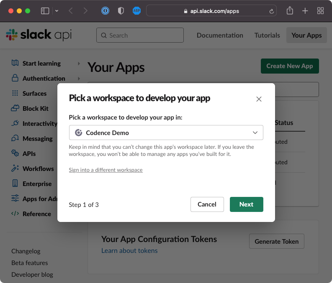
Task: Go back with the browser back arrow
Action: coord(71,11)
